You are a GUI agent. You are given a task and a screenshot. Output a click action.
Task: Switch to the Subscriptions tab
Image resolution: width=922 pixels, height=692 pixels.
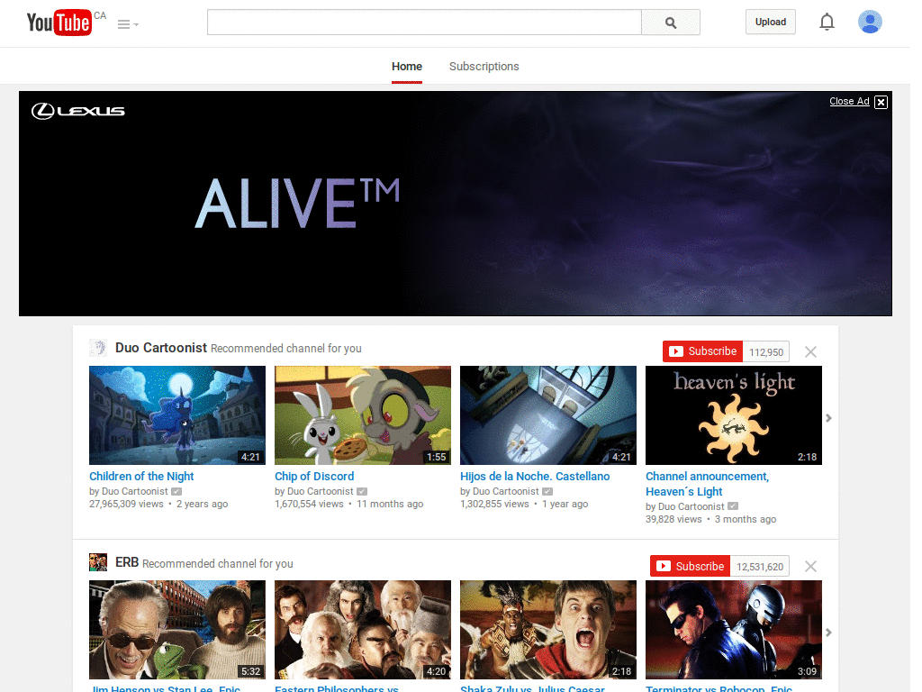click(x=484, y=67)
